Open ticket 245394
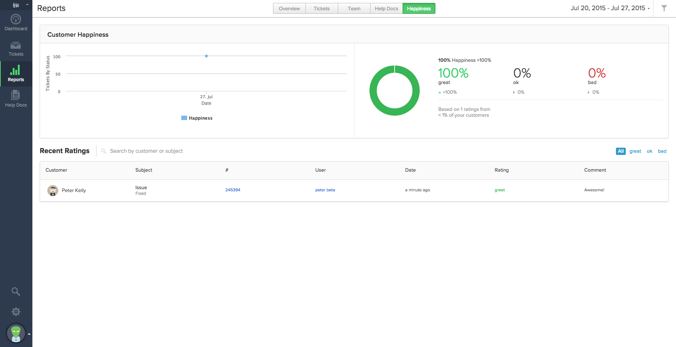 click(x=233, y=190)
